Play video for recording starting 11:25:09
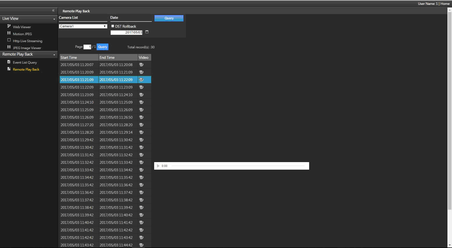The image size is (452, 248). point(141,110)
